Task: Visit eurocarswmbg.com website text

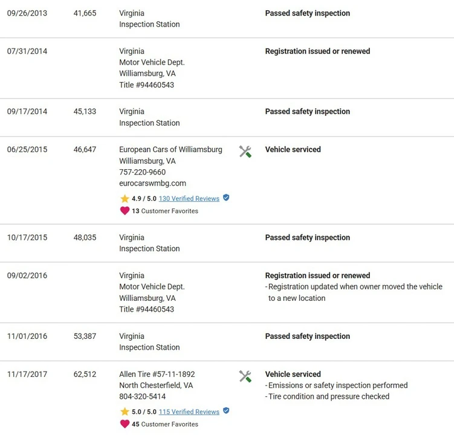Action: coord(152,183)
